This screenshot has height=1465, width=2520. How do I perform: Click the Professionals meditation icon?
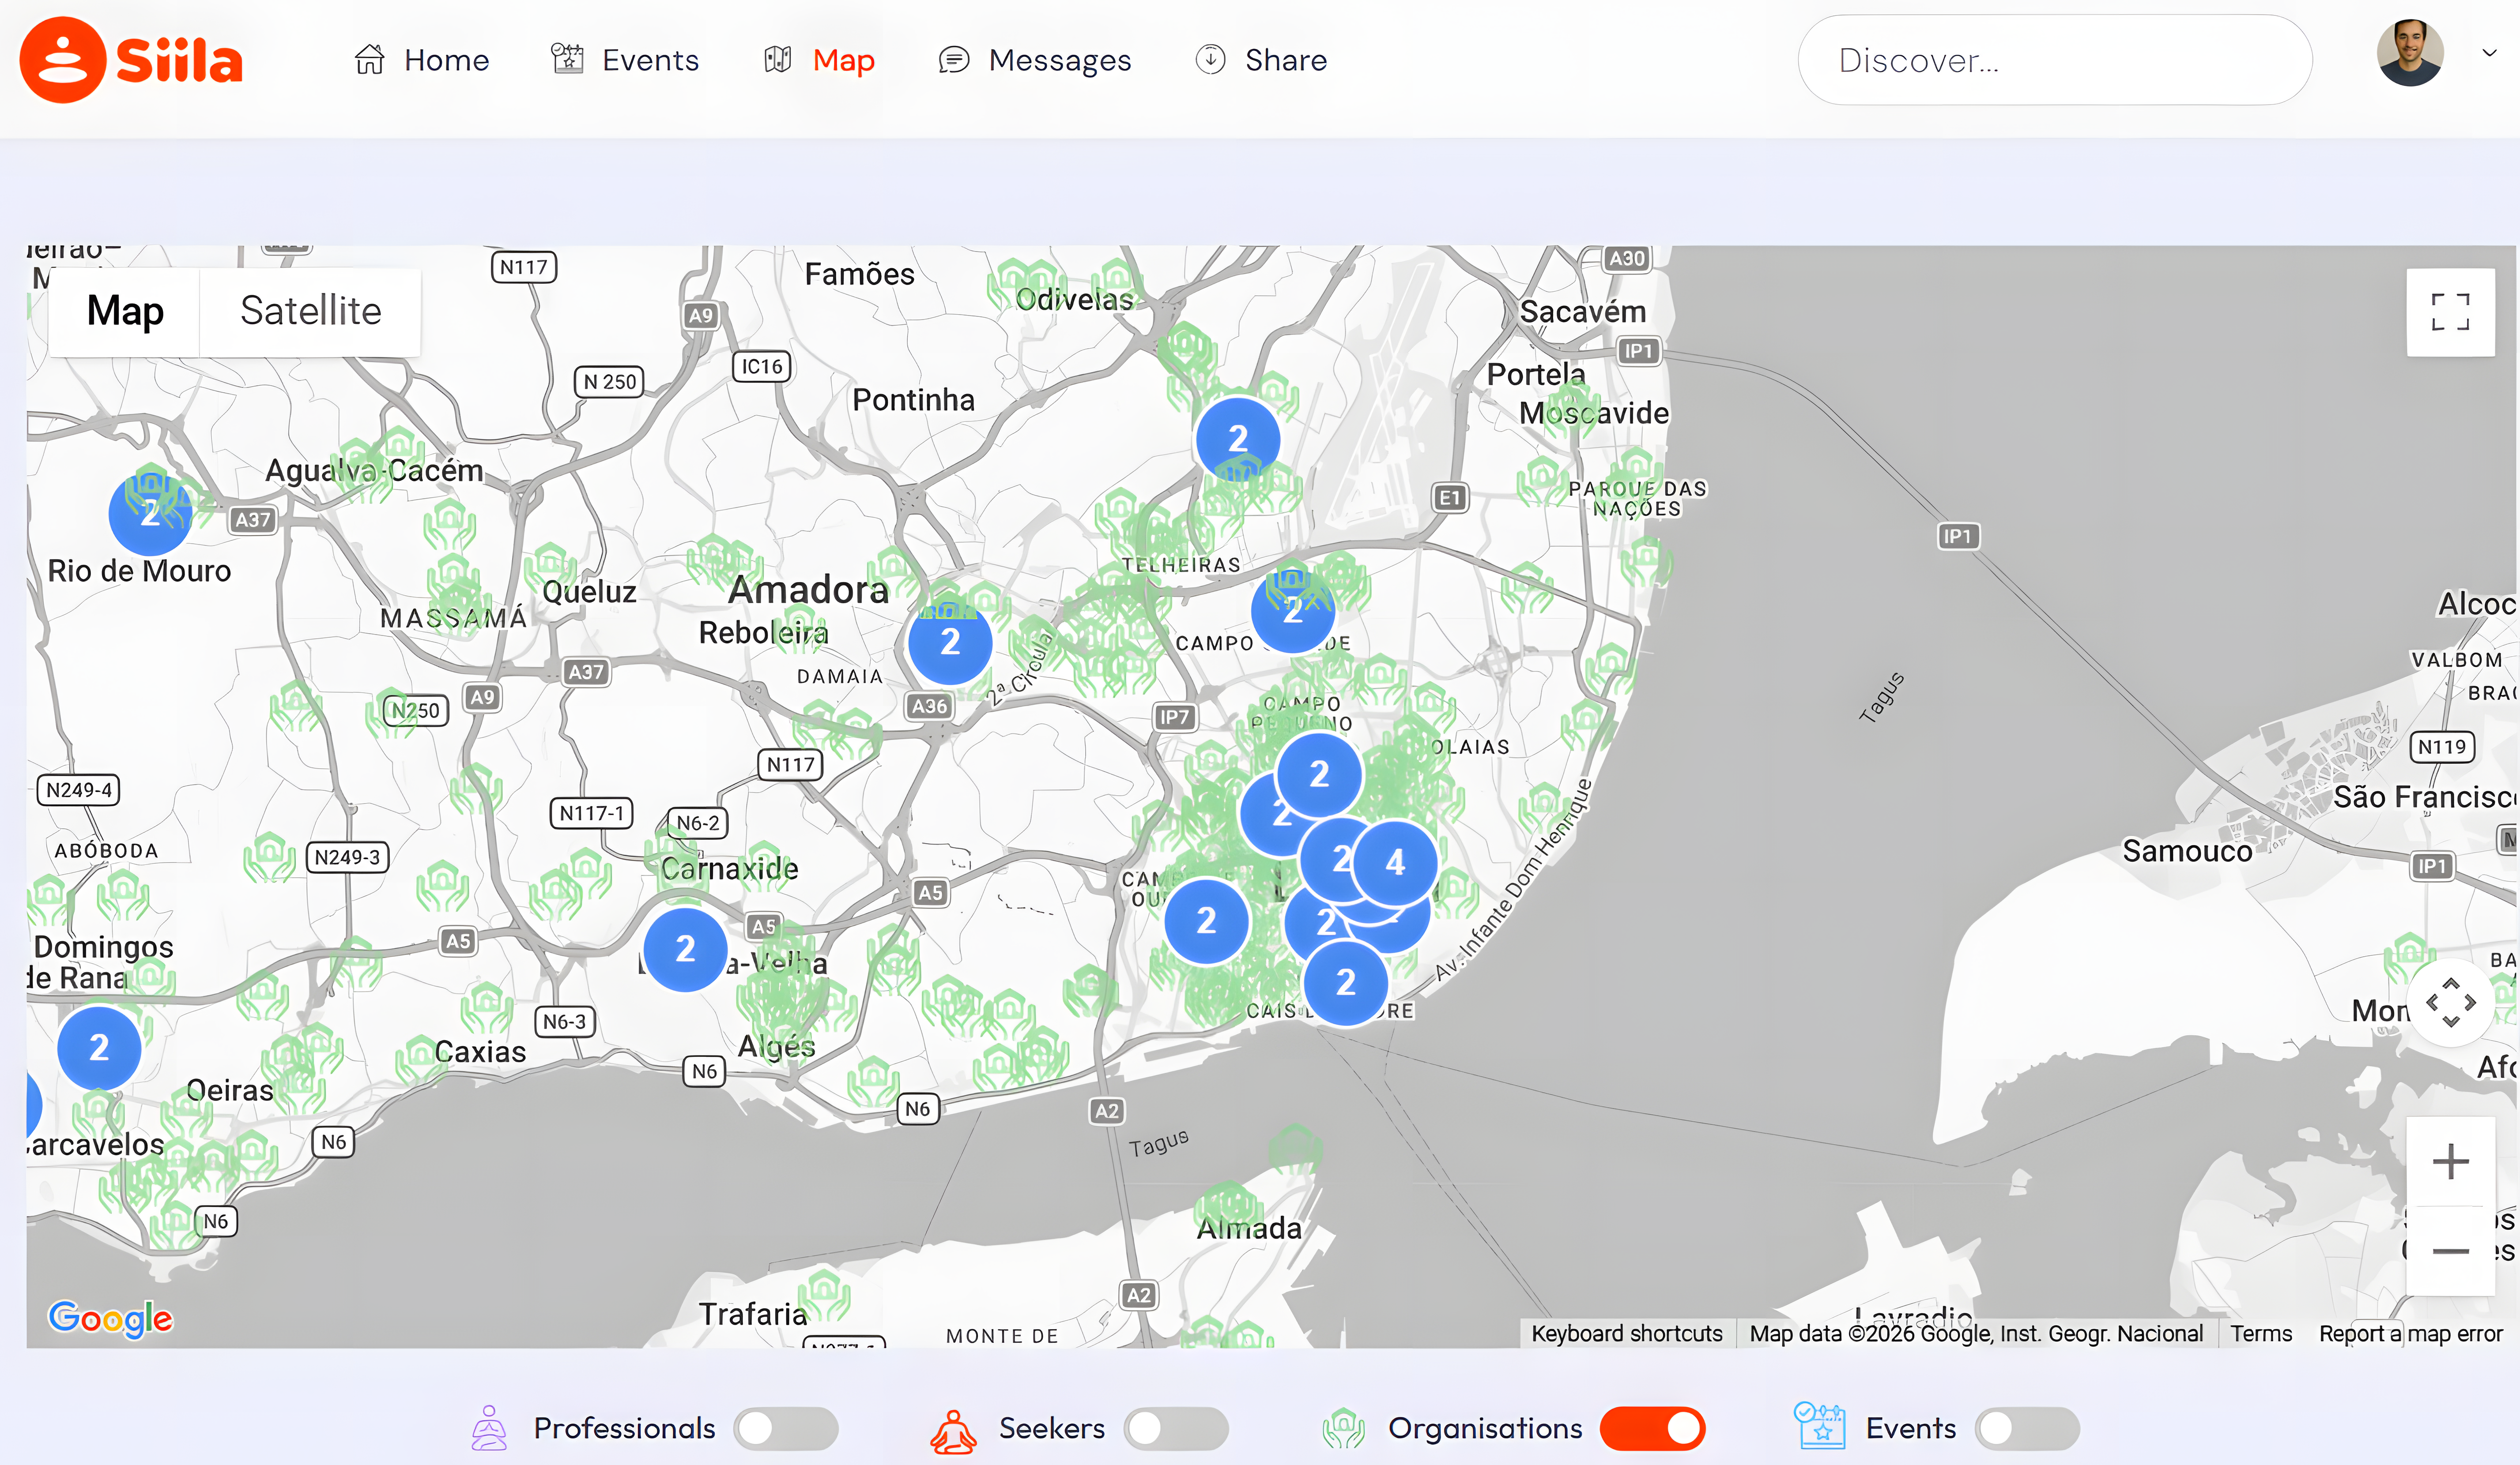(x=489, y=1428)
